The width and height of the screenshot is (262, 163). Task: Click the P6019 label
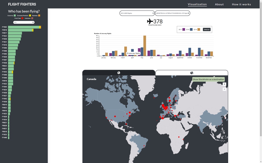[4, 105]
